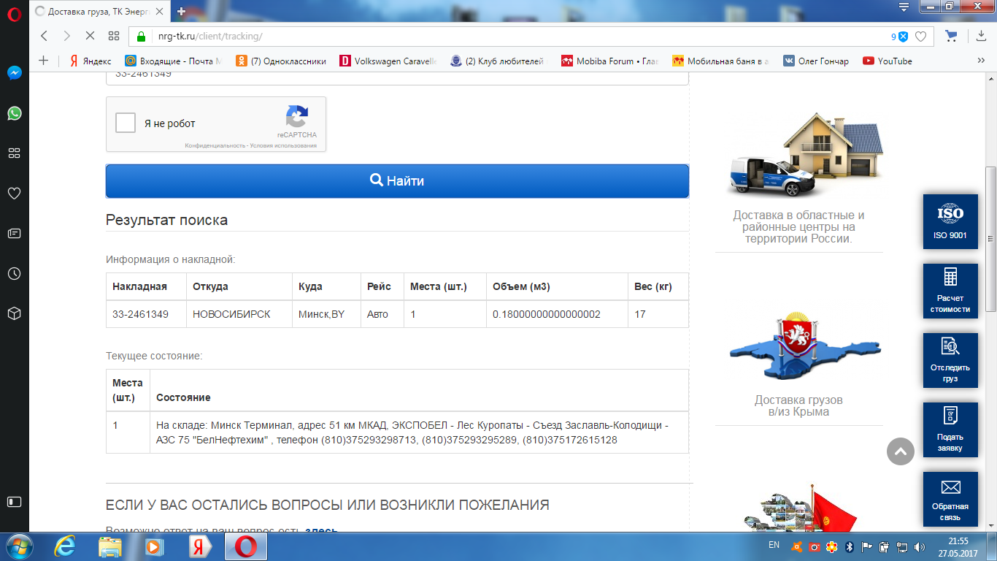Open History from the sidebar clock icon
The width and height of the screenshot is (997, 561).
pos(14,273)
